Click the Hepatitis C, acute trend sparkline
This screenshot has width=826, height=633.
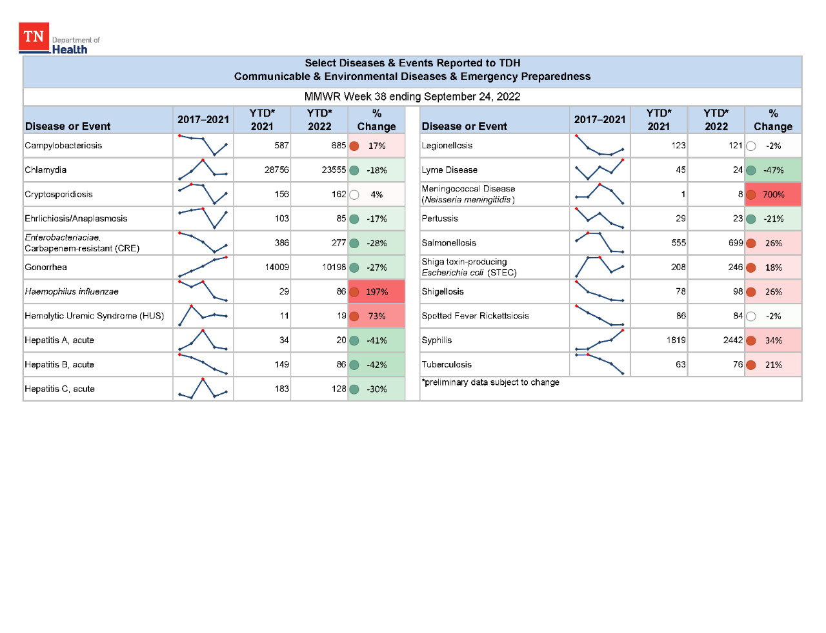(x=203, y=389)
